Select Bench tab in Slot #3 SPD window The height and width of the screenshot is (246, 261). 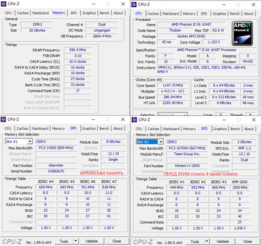point(235,129)
